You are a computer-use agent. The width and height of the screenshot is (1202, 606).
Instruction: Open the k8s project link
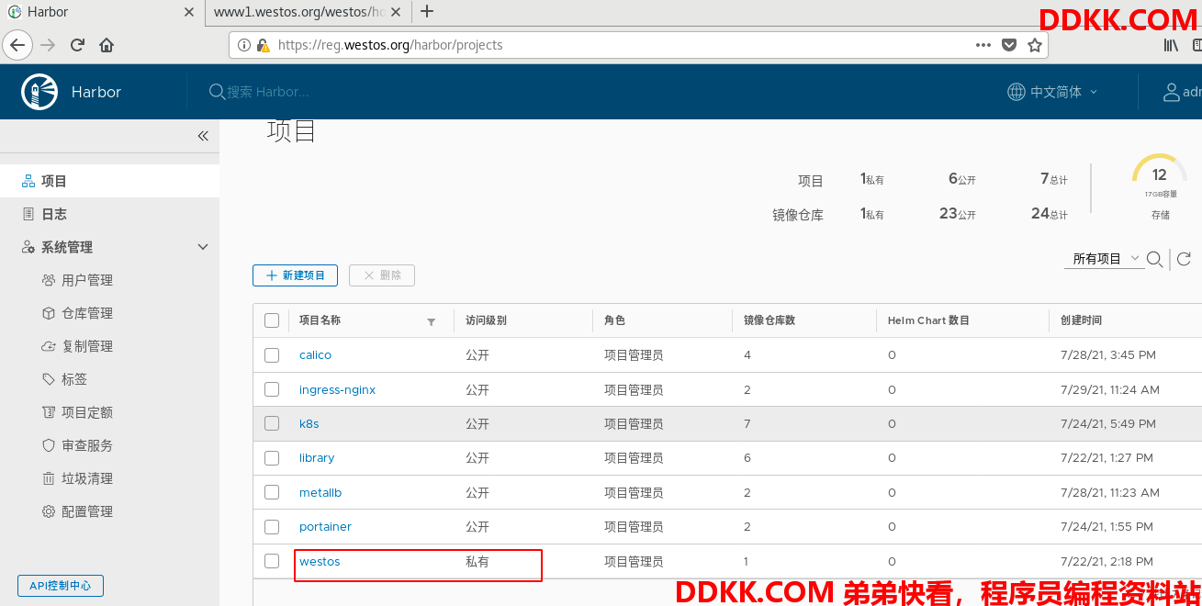pos(309,423)
